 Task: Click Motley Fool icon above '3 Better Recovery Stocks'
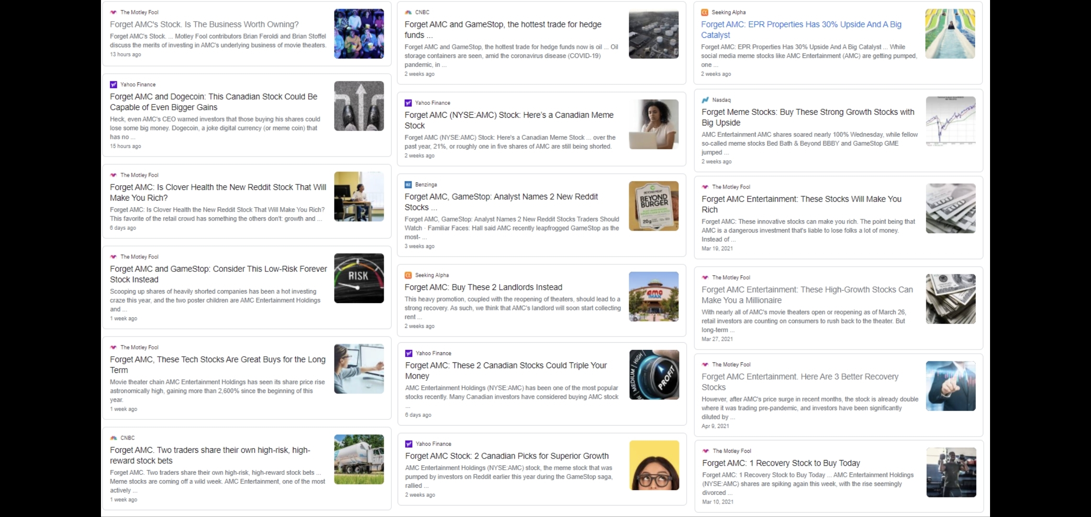click(x=705, y=365)
